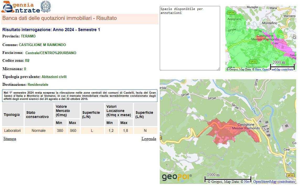The width and height of the screenshot is (303, 191).
Task: Open the Stampa print link
Action: coord(10,139)
